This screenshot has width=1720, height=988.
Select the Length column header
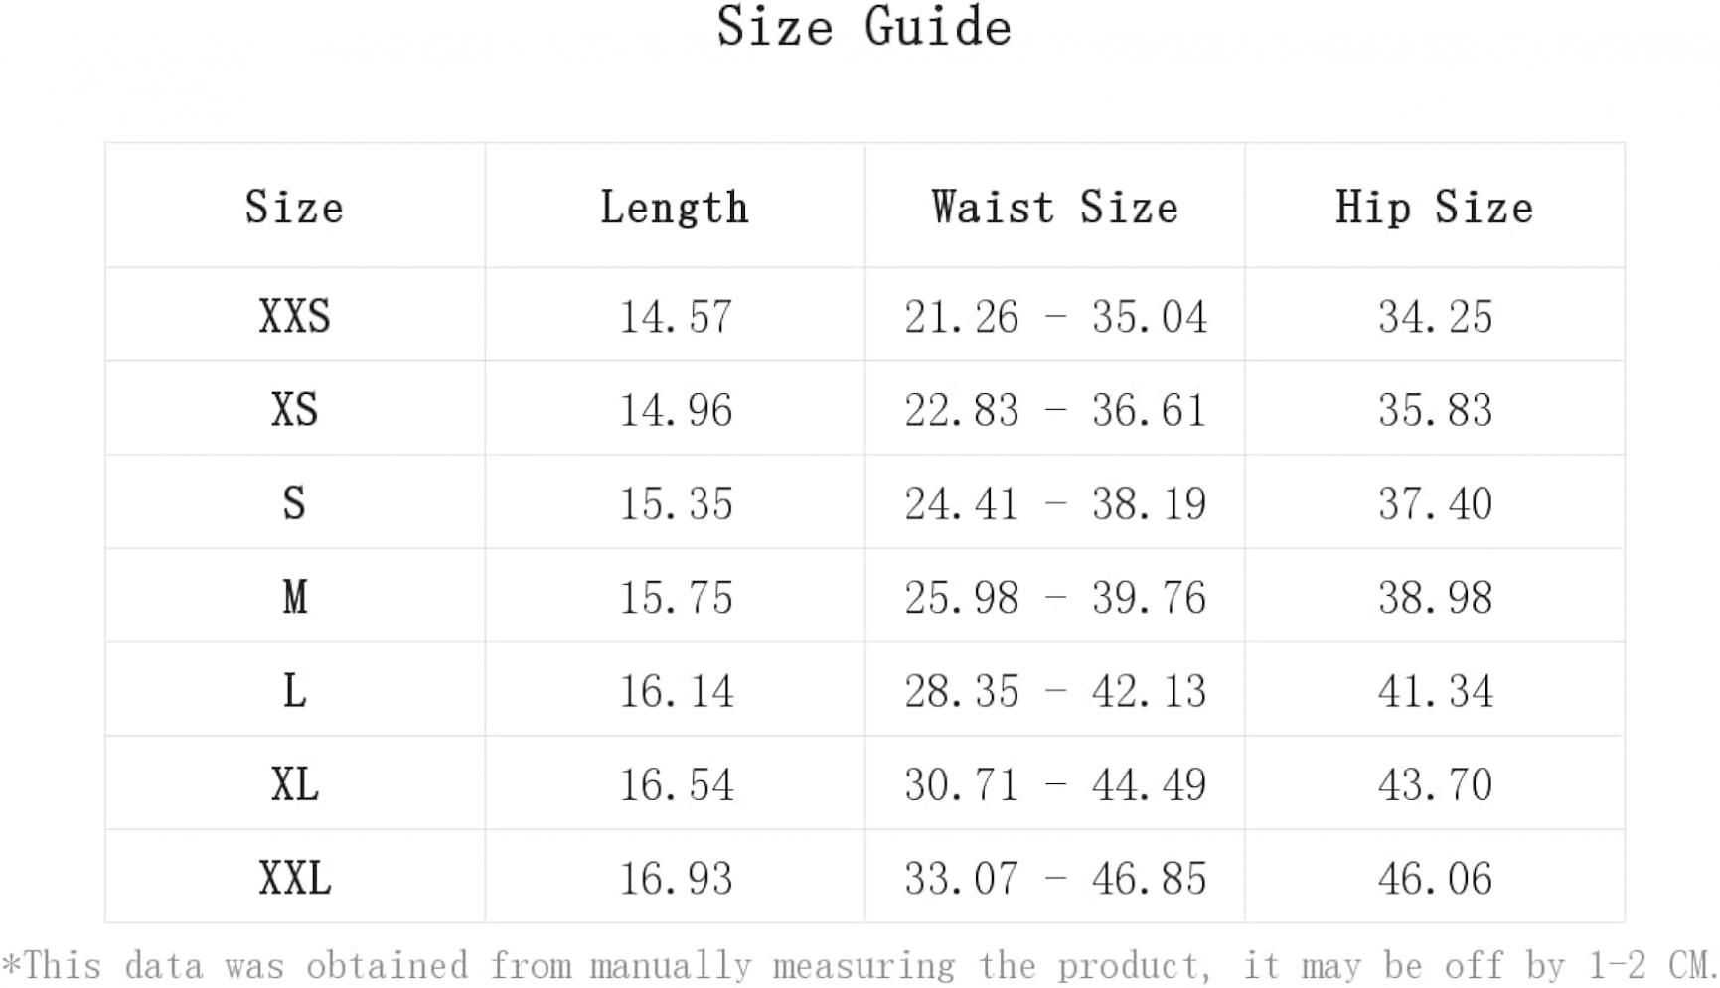coord(675,208)
